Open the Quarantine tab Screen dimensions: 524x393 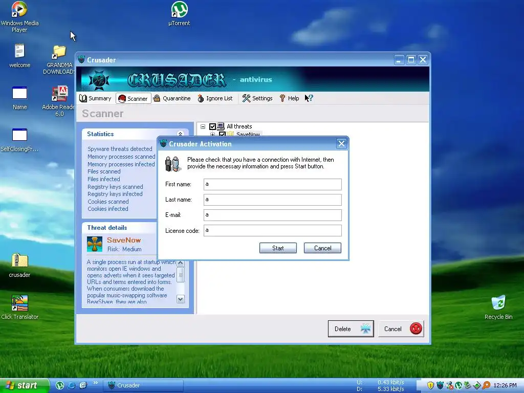(x=172, y=98)
